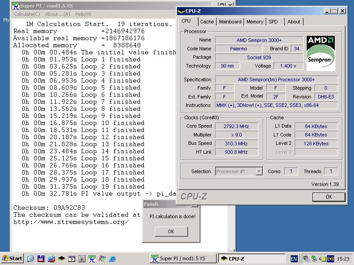
Task: Switch to Super PI taskbar button
Action: pyautogui.click(x=182, y=258)
